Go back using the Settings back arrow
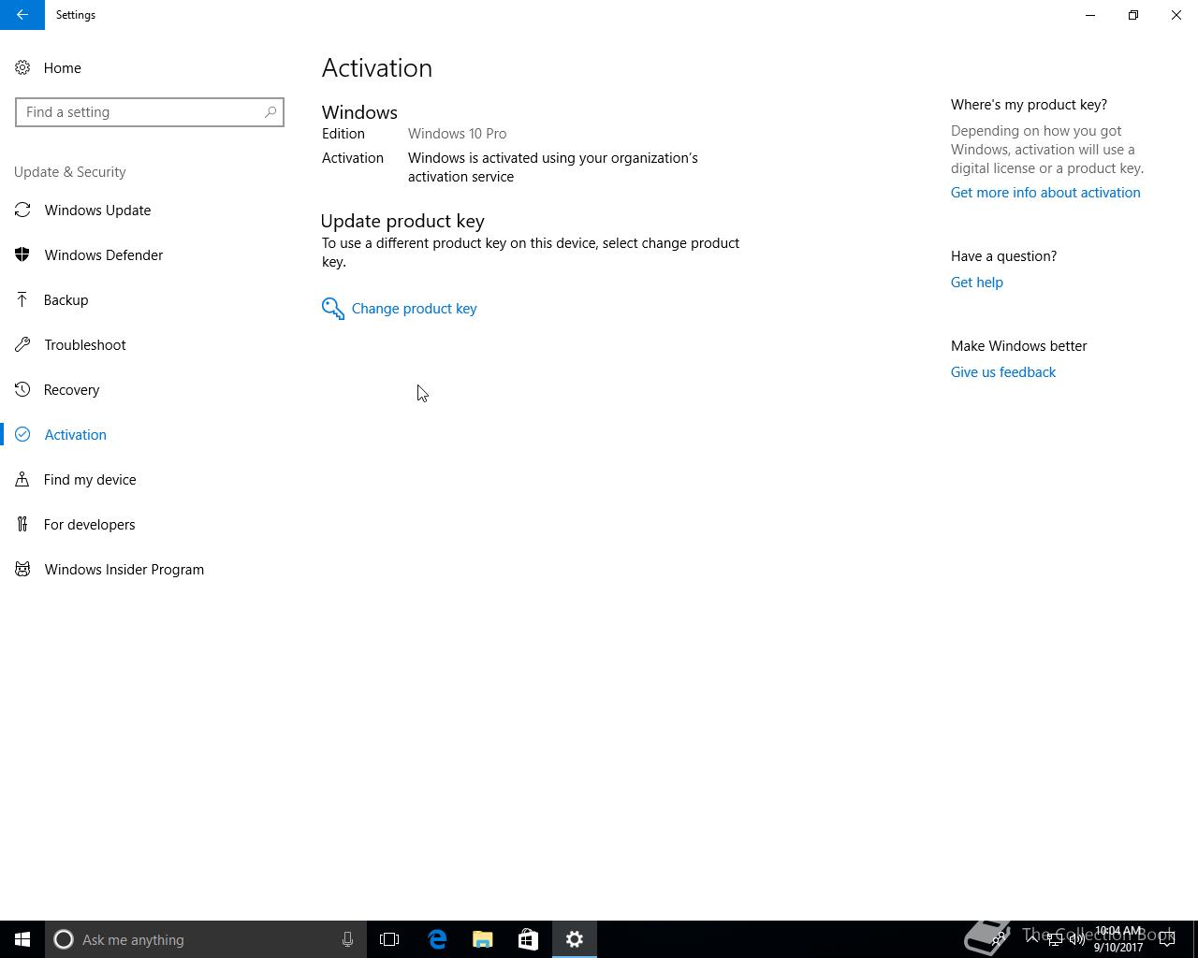 tap(22, 15)
